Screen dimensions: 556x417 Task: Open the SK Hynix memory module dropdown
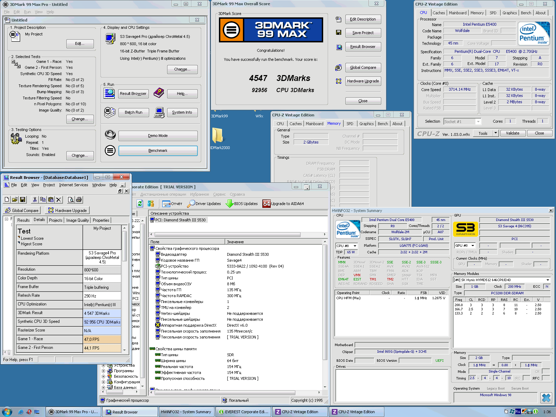548,280
